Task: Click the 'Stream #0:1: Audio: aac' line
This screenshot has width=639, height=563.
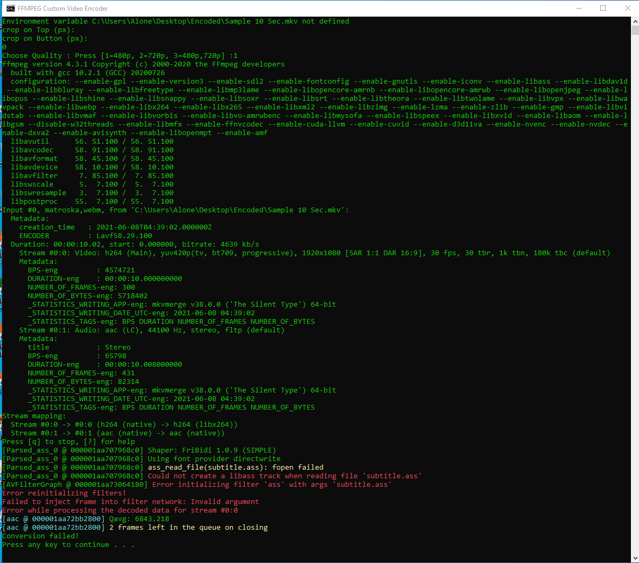Action: coord(152,330)
